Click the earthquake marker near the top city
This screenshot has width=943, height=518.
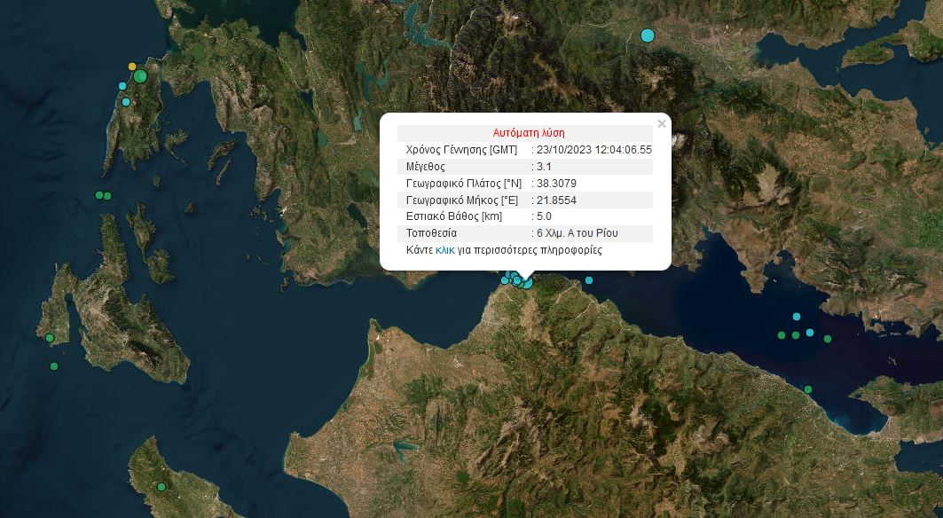[x=648, y=35]
